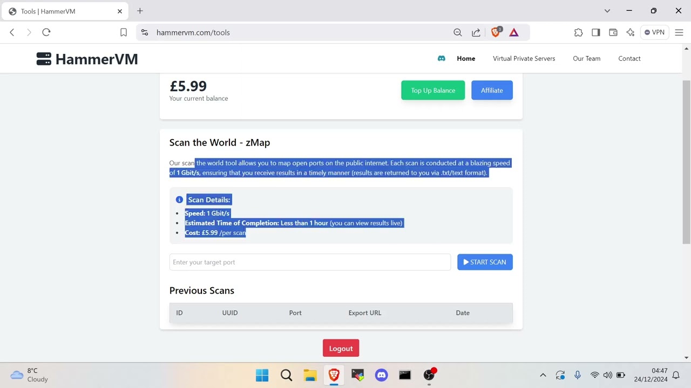This screenshot has height=388, width=691.
Task: Click the UUID column header
Action: pyautogui.click(x=230, y=313)
